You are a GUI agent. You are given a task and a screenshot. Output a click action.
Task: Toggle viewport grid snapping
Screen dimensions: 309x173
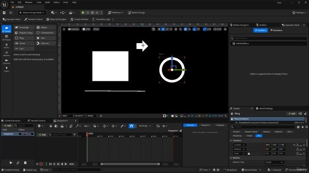[x=185, y=29]
